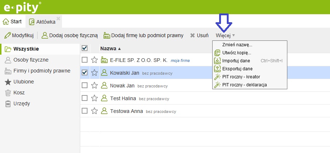Image resolution: width=330 pixels, height=153 pixels.
Task: Uncheck the Kowalski Jan row checkbox
Action: [85, 73]
